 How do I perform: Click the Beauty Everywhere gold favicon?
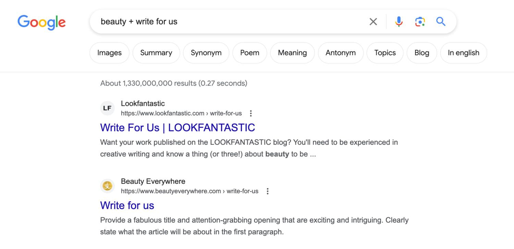point(107,186)
